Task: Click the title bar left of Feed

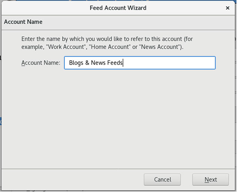Action: pyautogui.click(x=45, y=8)
